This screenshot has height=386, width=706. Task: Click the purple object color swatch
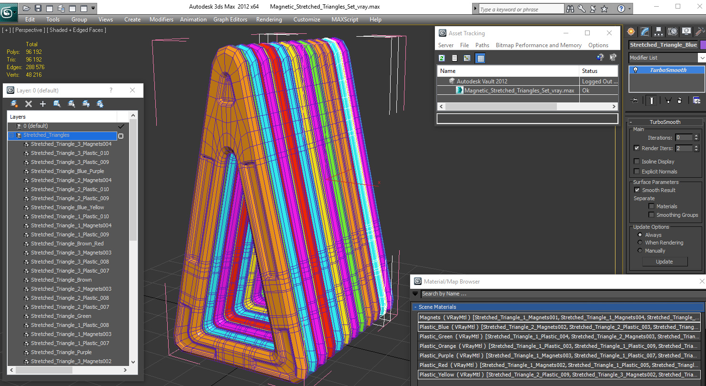703,45
